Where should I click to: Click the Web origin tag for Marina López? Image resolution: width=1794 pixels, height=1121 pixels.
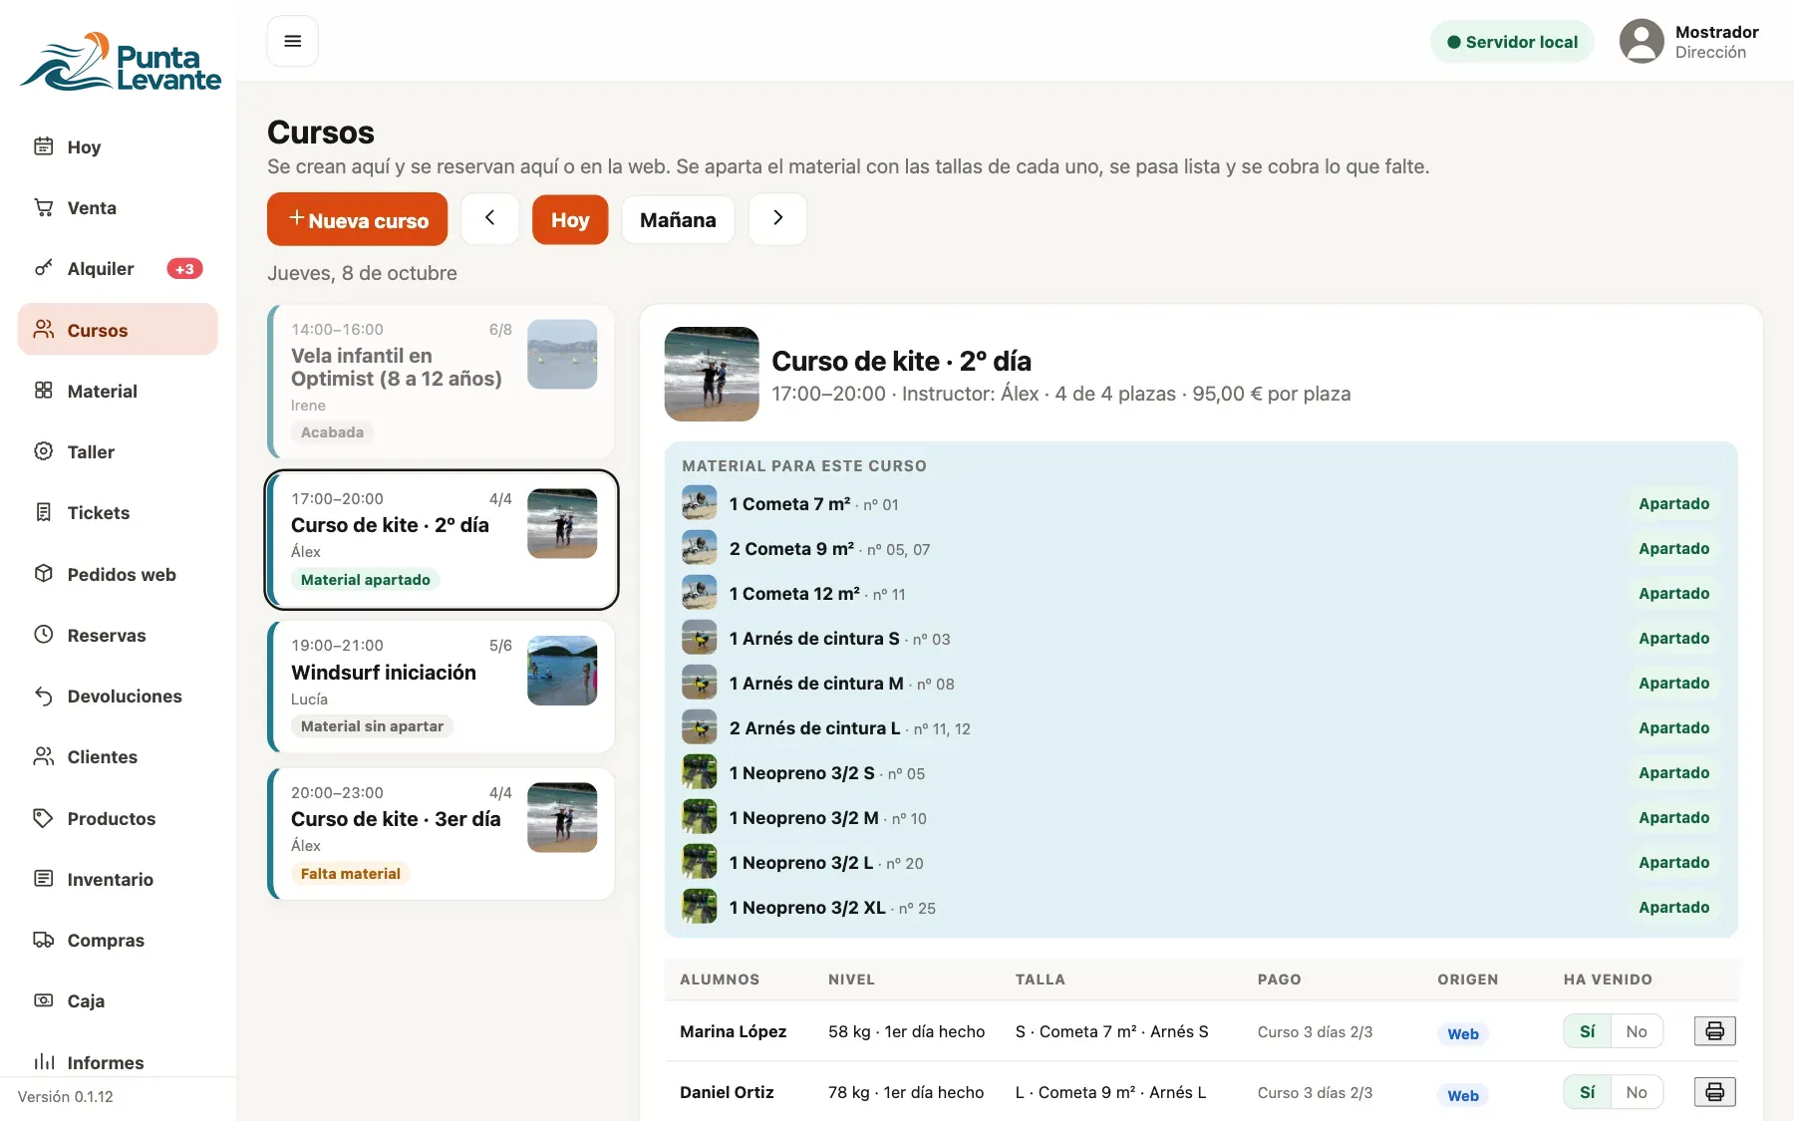pyautogui.click(x=1463, y=1033)
